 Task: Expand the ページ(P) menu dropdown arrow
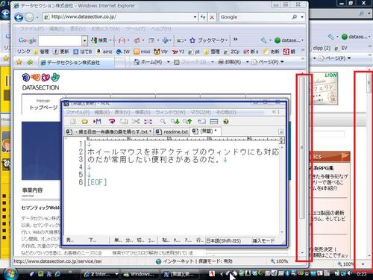282,62
